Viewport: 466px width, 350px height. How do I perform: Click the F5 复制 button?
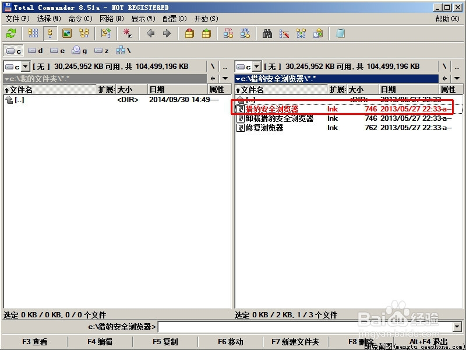(165, 342)
